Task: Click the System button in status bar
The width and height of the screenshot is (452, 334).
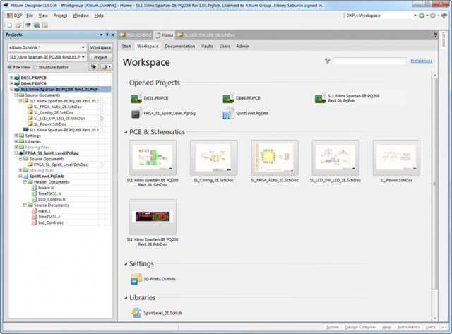Action: [x=333, y=327]
